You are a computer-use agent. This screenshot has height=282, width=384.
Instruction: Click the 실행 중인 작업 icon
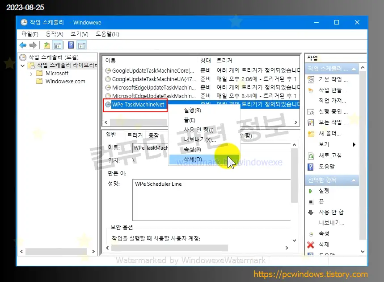(x=311, y=112)
